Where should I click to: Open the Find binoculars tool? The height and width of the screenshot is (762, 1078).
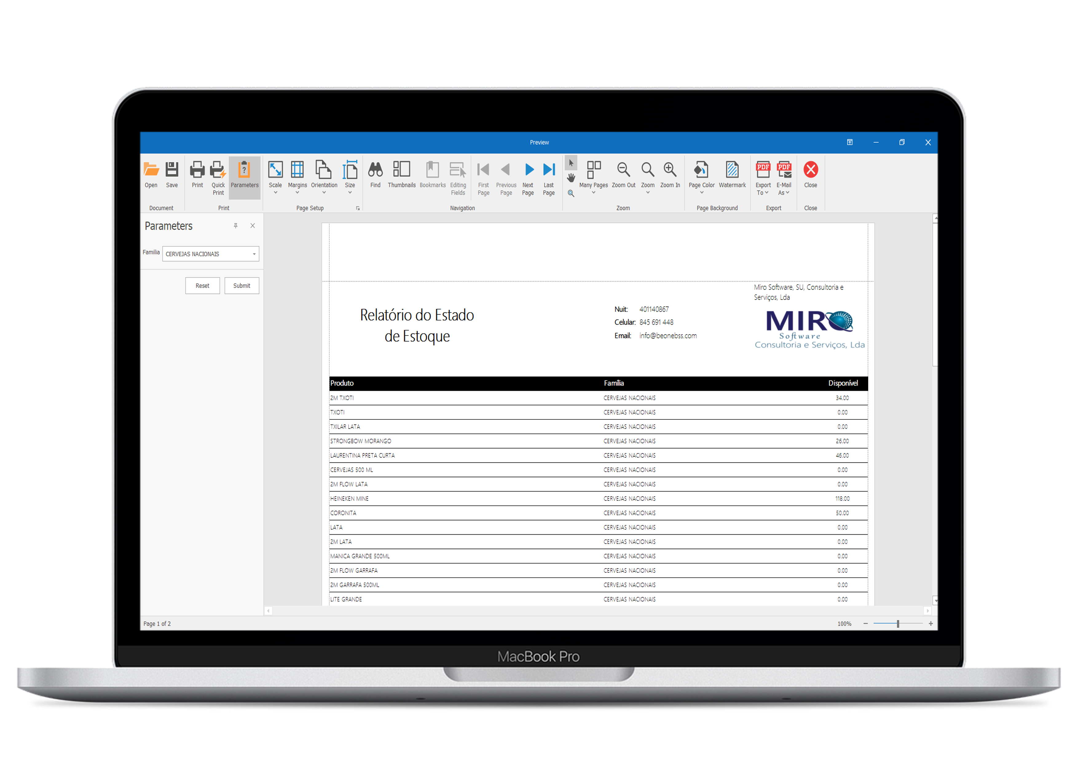pos(375,174)
